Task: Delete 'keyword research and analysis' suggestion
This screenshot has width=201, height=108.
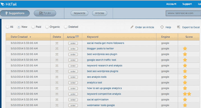Action: pyautogui.click(x=57, y=66)
